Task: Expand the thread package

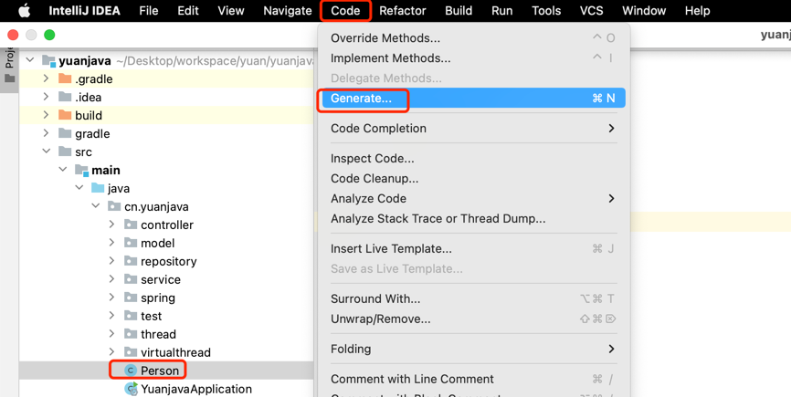Action: [111, 333]
